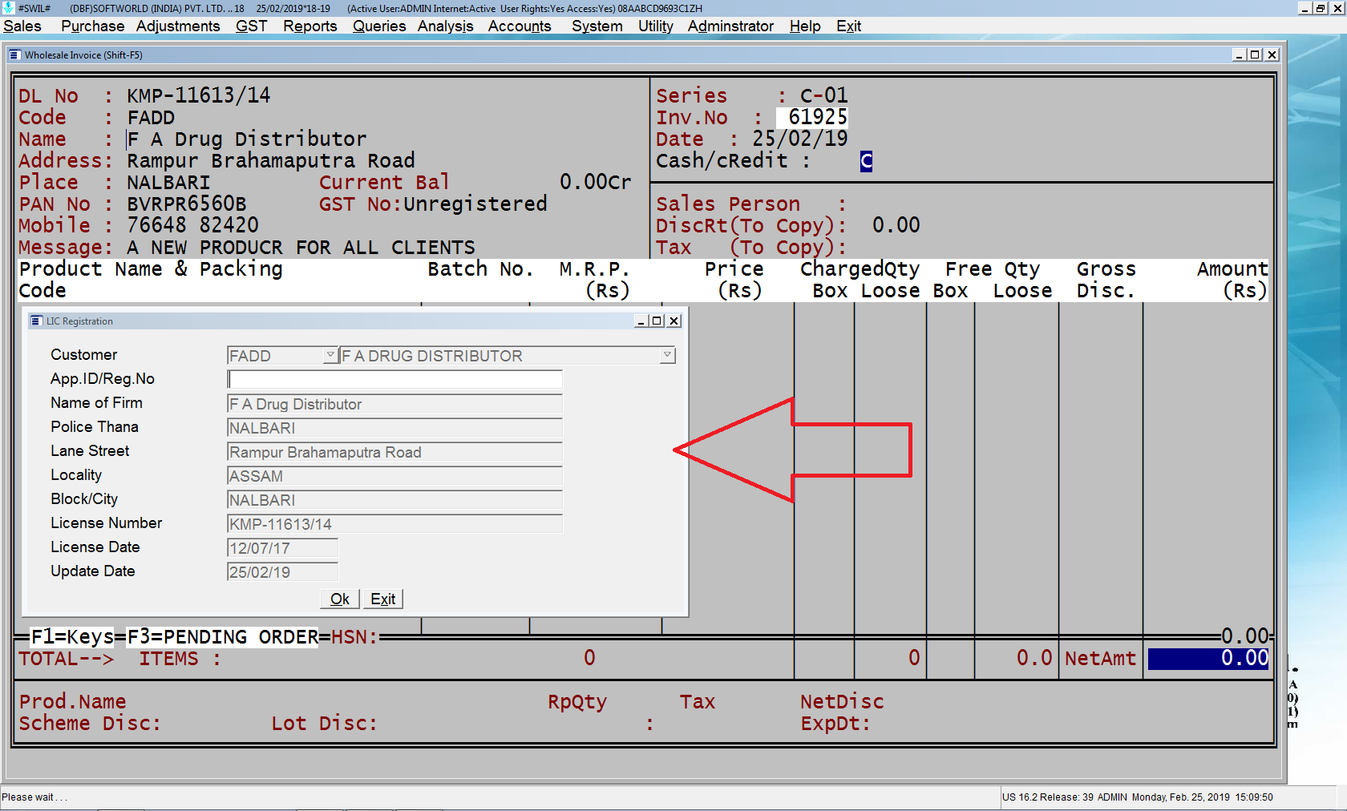This screenshot has height=811, width=1347.
Task: Maximize the LIC Registration dialog
Action: [x=657, y=321]
